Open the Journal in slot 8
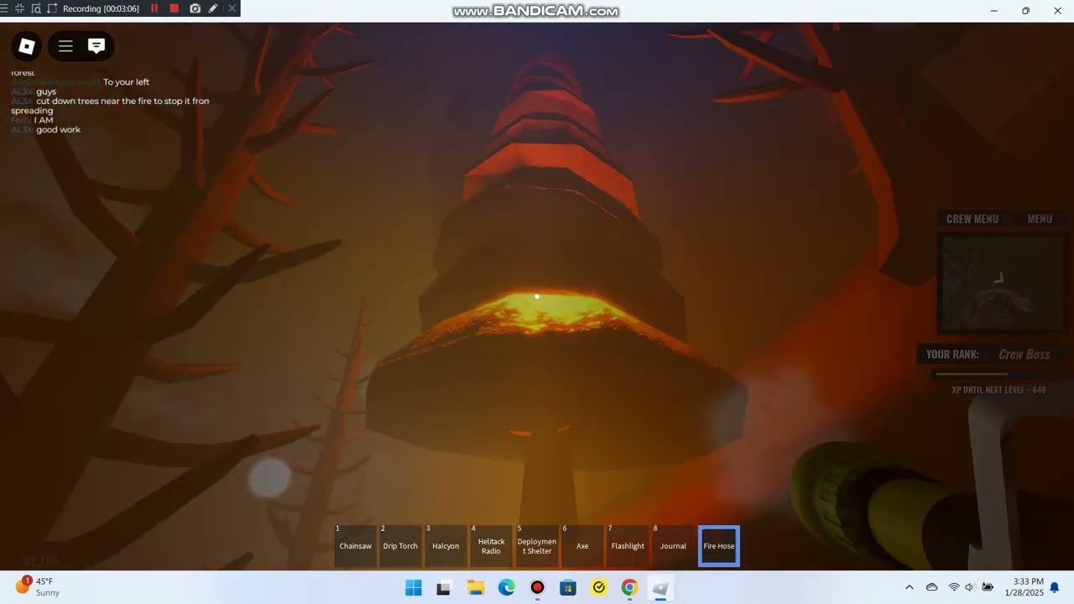Image resolution: width=1074 pixels, height=604 pixels. tap(673, 546)
